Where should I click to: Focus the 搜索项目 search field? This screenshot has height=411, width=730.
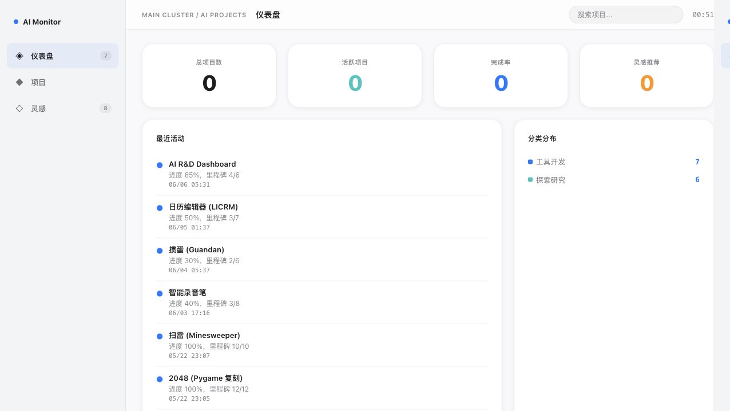click(x=626, y=14)
